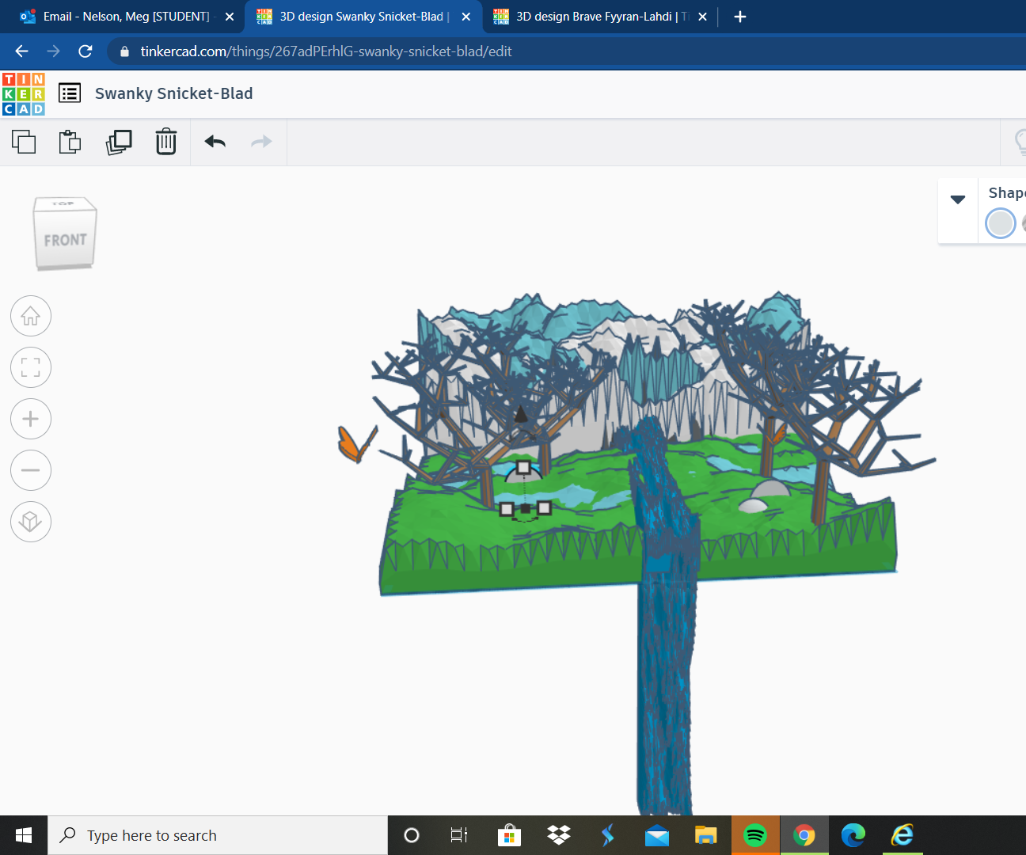
Task: Click the shape color swatch circle
Action: coord(1000,223)
